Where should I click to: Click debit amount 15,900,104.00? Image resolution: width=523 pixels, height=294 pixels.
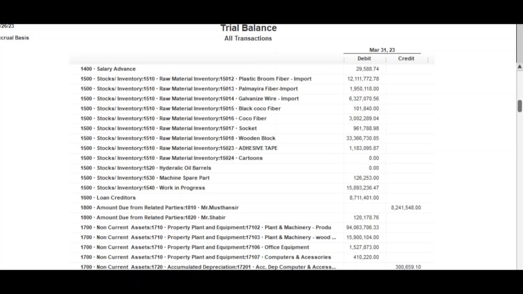(362, 238)
